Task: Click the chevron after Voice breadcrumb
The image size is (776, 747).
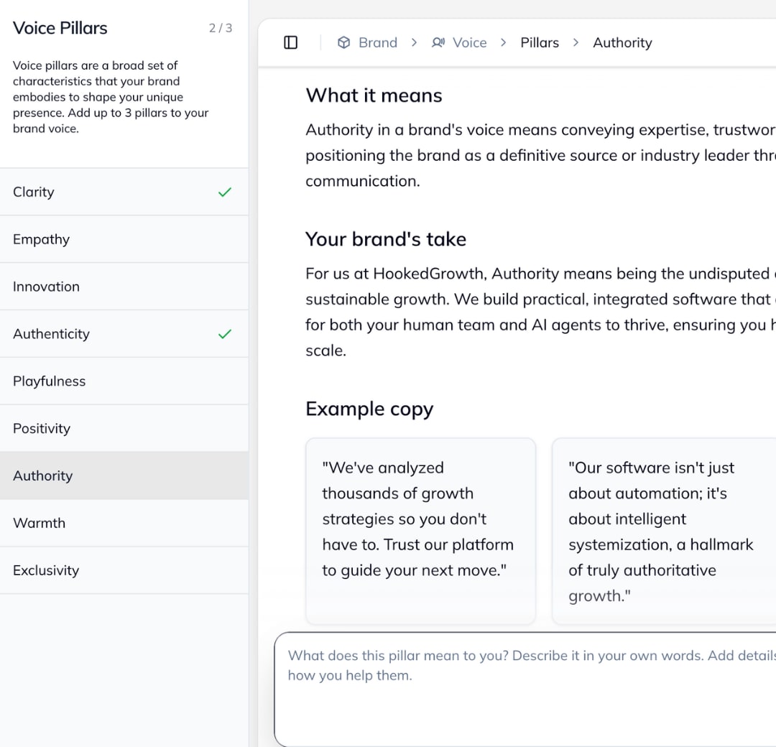Action: click(504, 42)
